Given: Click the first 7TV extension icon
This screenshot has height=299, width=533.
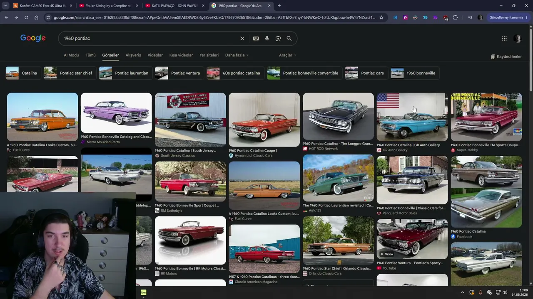Looking at the screenshot, I should (x=425, y=17).
